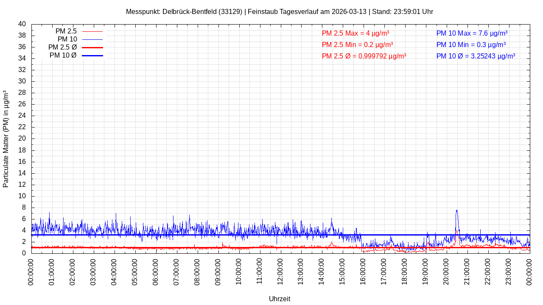The image size is (543, 305).
Task: Click the chart title starting with Messpunkt
Action: coord(280,11)
